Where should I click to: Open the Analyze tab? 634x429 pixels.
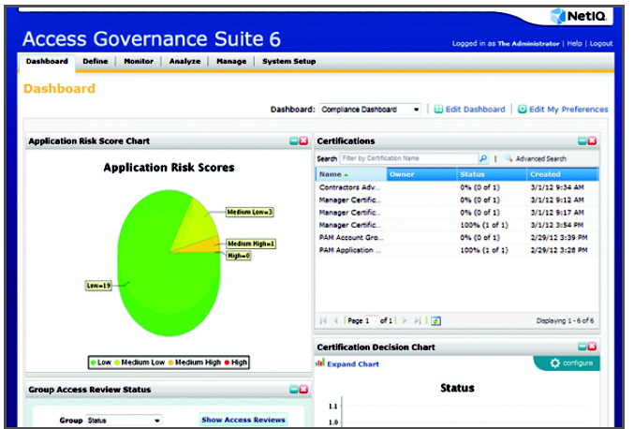(x=184, y=62)
